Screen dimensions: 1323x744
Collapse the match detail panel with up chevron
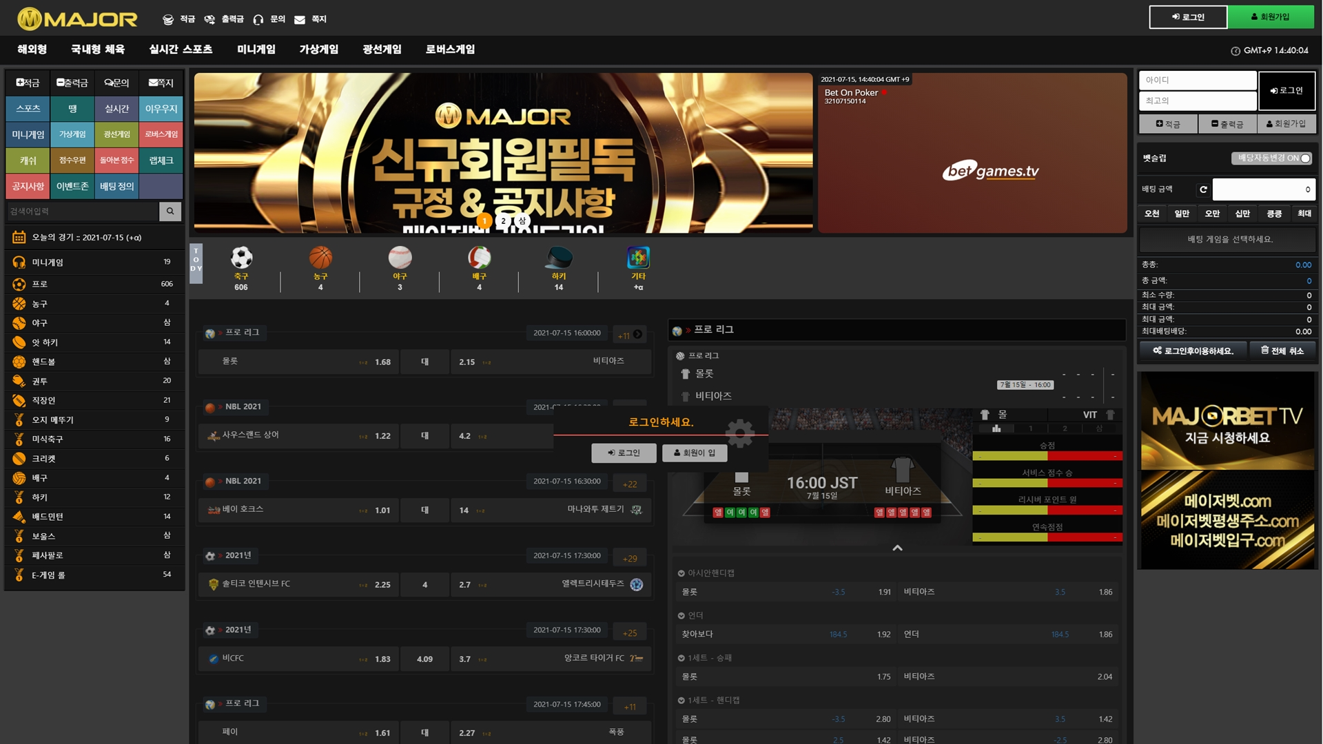[x=897, y=548]
